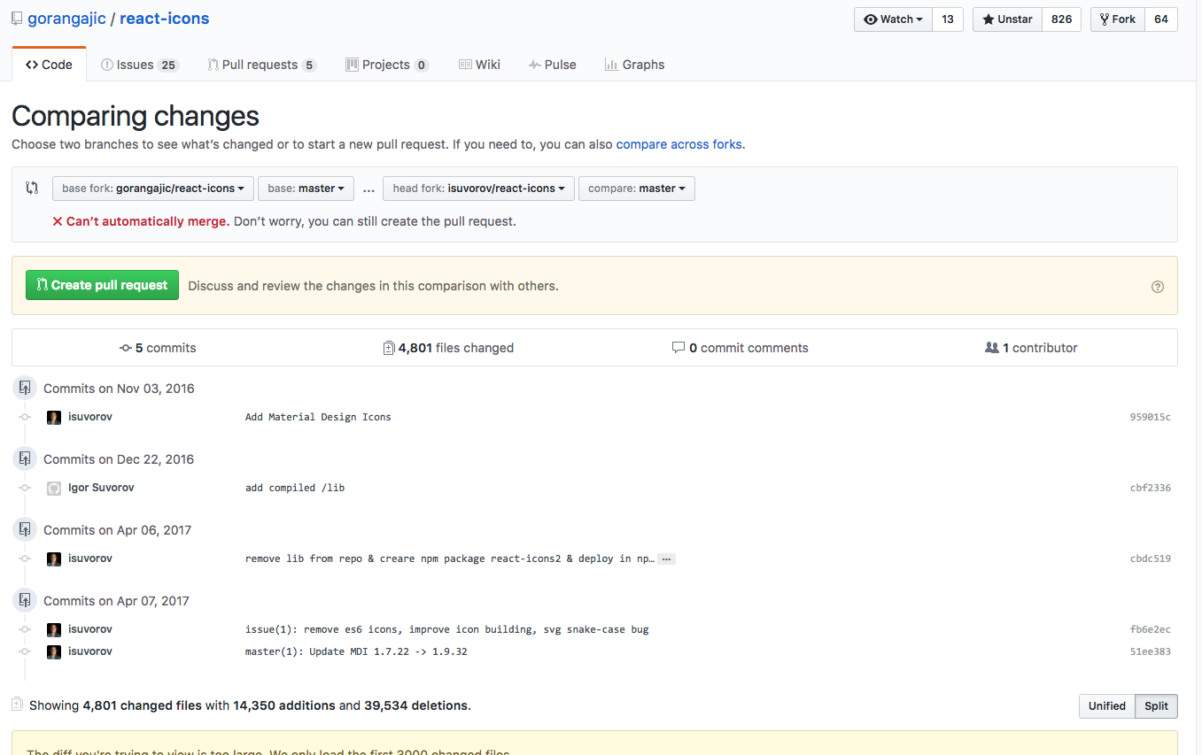Click isuvorov author on the 959015c row

click(x=90, y=417)
